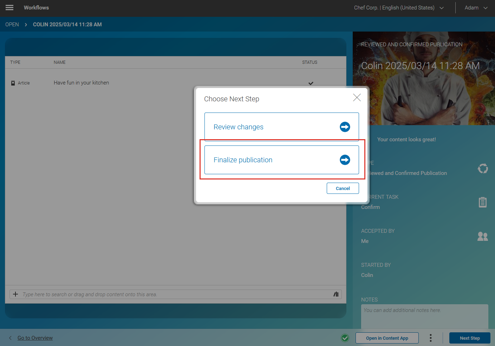Open the three-dot overflow menu
Image resolution: width=495 pixels, height=346 pixels.
tap(430, 338)
